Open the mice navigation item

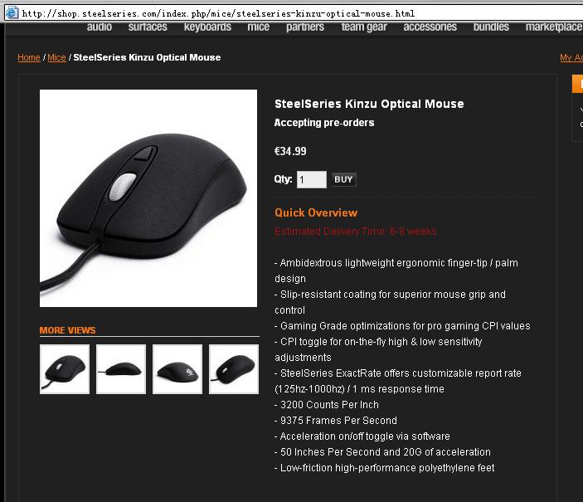coord(259,27)
